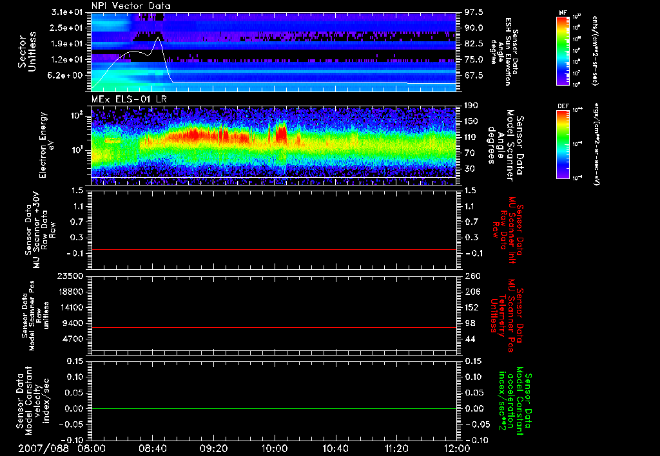660x456 pixels.
Task: Click the '09:20' time axis label
Action: pyautogui.click(x=213, y=448)
